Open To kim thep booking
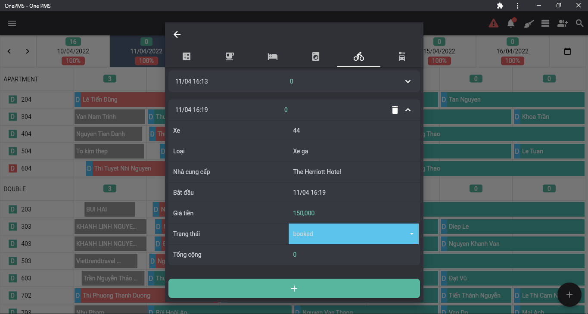Viewport: 588px width, 314px height. [x=109, y=151]
